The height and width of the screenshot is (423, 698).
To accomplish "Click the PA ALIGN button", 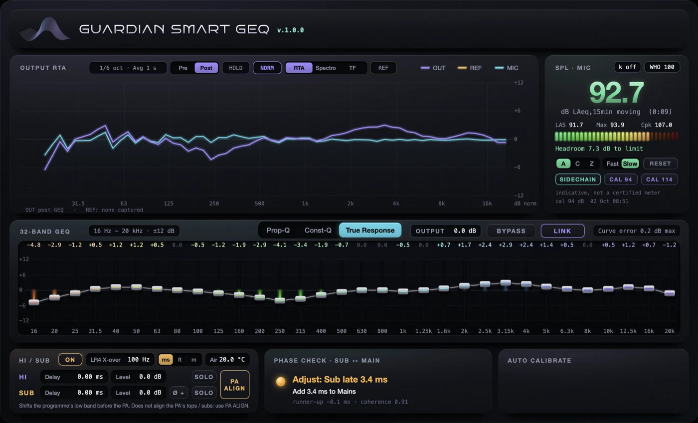I will click(234, 385).
